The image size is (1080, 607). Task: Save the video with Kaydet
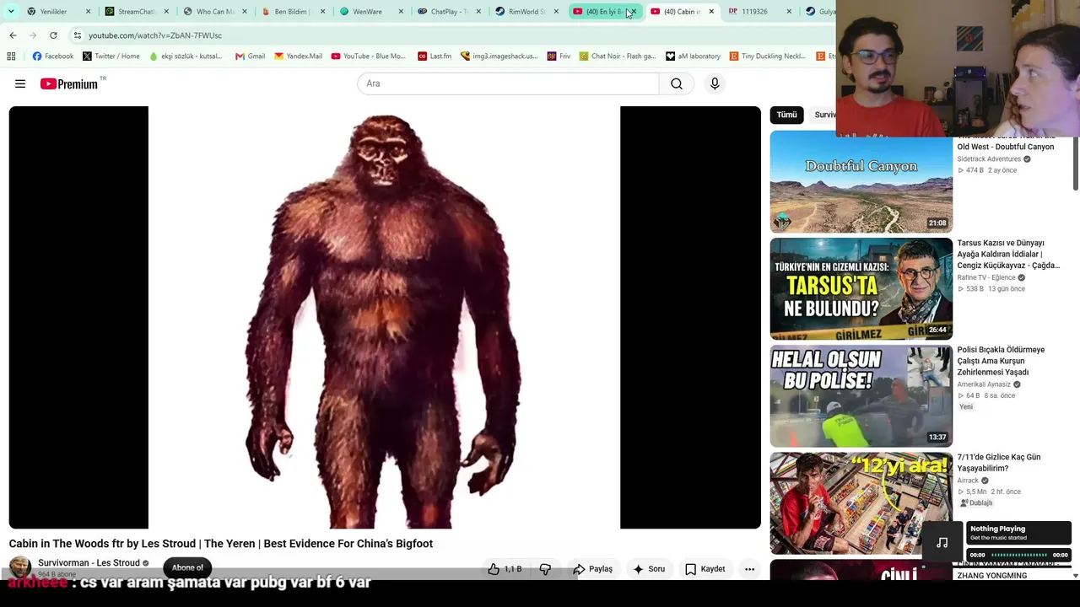pyautogui.click(x=705, y=569)
